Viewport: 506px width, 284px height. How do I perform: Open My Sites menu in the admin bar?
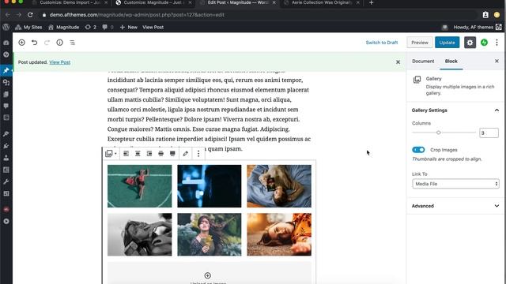(28, 27)
